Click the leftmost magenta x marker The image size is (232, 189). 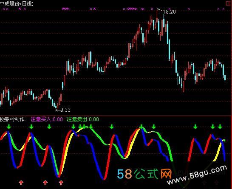(x=4, y=9)
